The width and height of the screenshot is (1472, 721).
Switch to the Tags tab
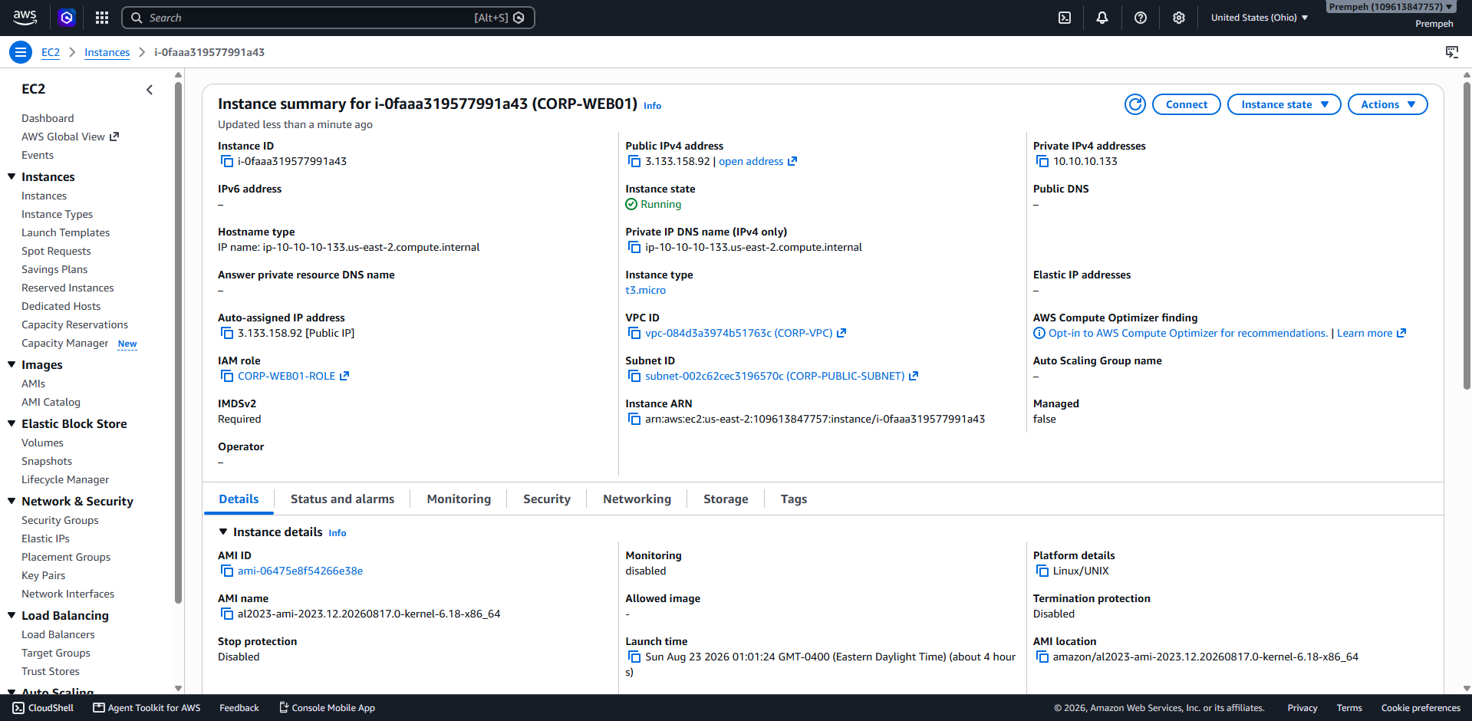tap(794, 499)
